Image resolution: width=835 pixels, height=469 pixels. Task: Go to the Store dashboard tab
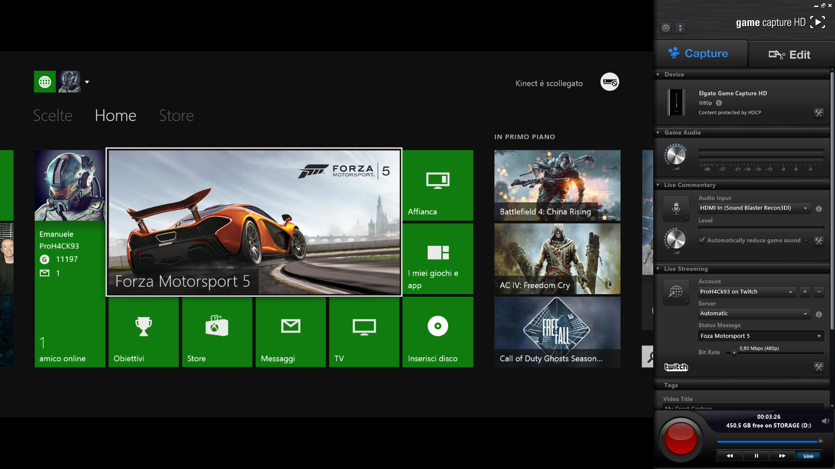pyautogui.click(x=176, y=116)
